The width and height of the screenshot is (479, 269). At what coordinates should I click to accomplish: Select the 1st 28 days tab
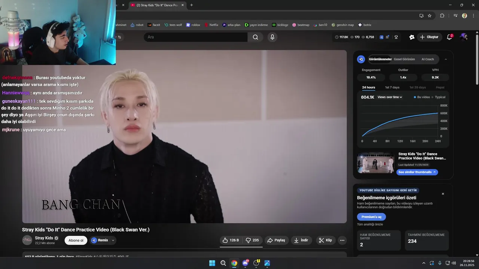(418, 87)
